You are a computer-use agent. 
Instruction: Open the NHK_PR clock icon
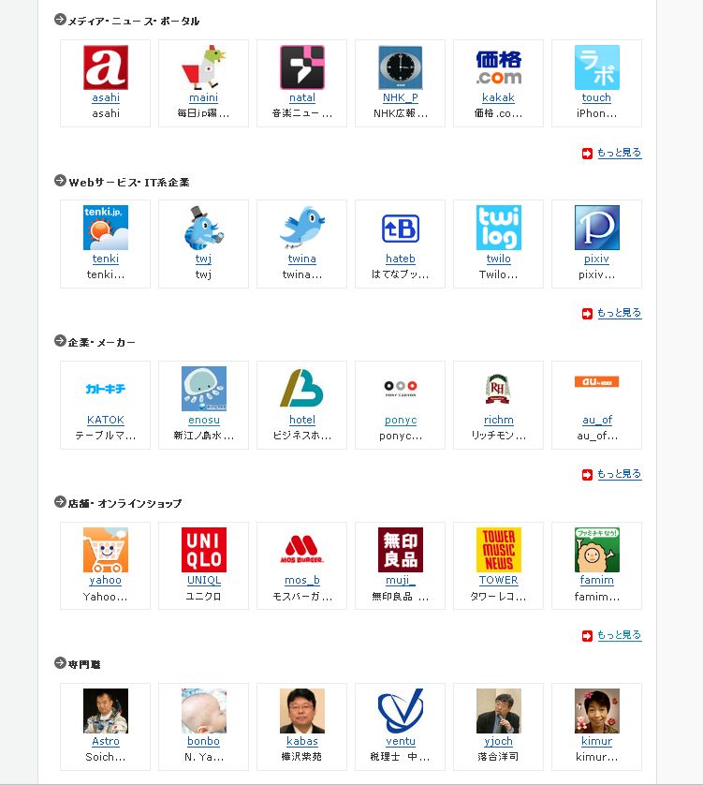point(401,67)
